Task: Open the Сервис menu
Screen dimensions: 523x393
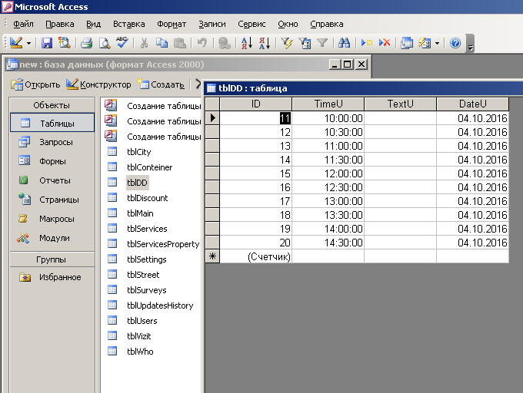Action: (252, 24)
